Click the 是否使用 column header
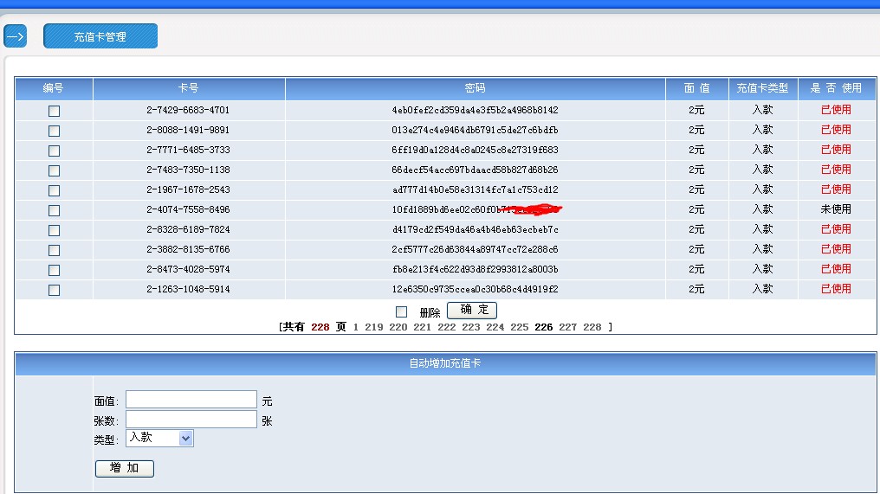 [836, 88]
